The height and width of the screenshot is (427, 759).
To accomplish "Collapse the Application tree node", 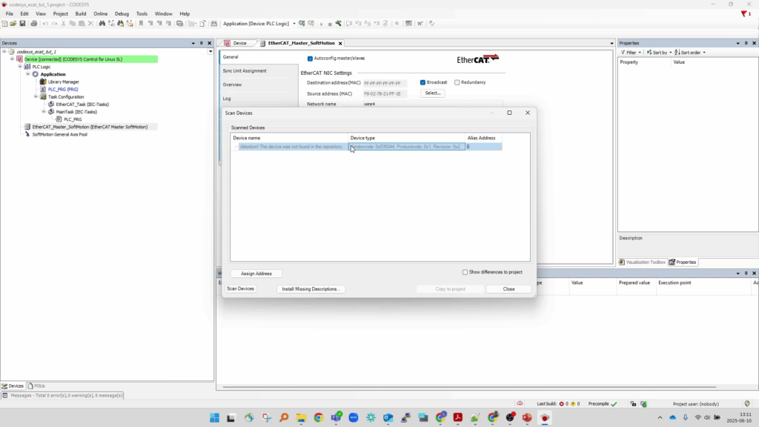I will (27, 74).
